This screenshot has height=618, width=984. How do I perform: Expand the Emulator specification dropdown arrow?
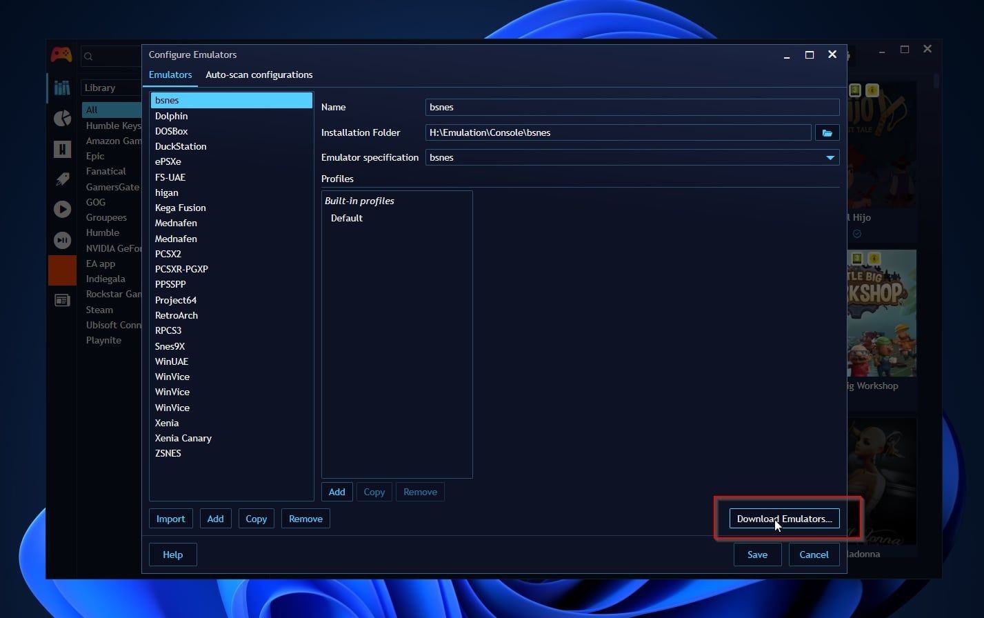pos(830,158)
